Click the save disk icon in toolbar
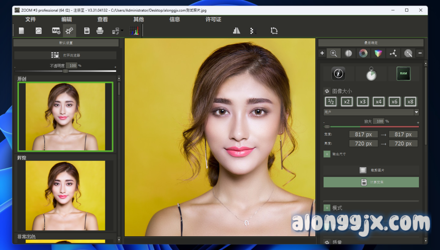This screenshot has width=440, height=250. (87, 30)
